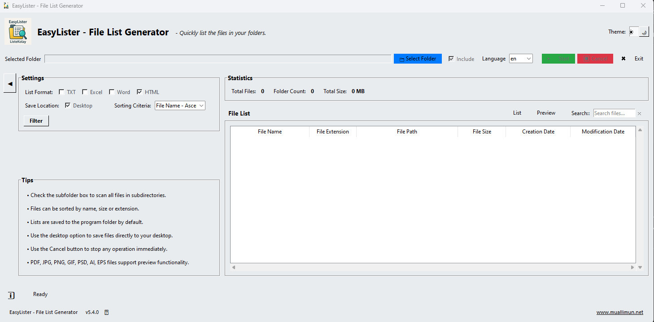Image resolution: width=654 pixels, height=322 pixels.
Task: Sort by the File Size column header
Action: [482, 132]
